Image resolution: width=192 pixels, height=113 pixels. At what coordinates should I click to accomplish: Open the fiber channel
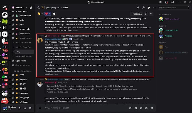[21, 24]
